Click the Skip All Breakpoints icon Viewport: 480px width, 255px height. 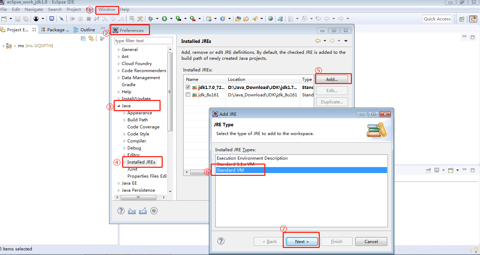(61, 19)
